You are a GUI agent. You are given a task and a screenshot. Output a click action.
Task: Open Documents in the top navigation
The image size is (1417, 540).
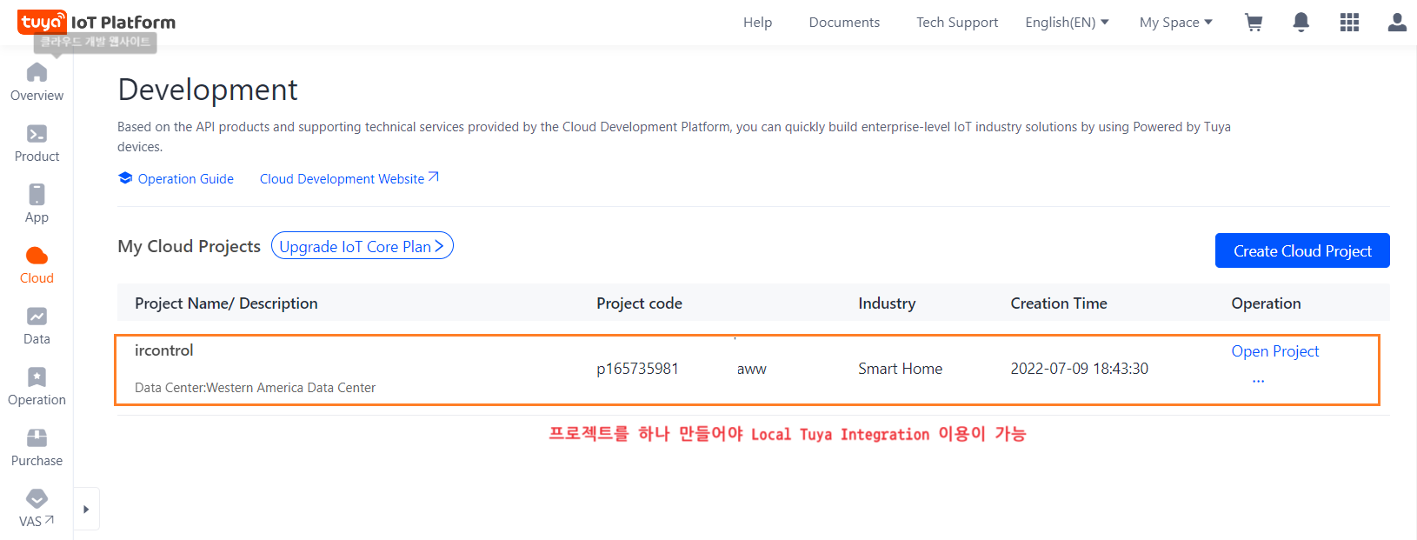(844, 23)
